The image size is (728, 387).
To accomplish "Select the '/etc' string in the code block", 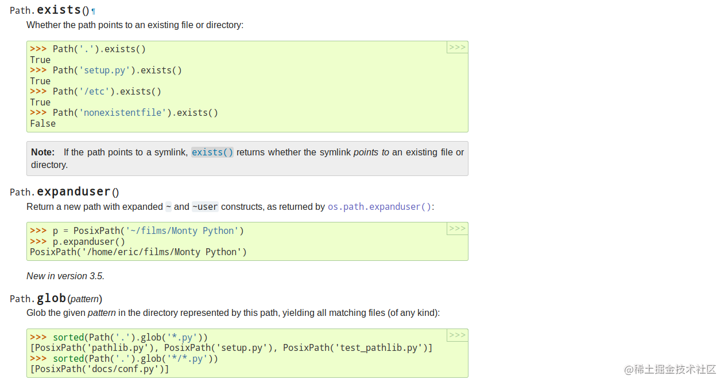I will click(95, 91).
